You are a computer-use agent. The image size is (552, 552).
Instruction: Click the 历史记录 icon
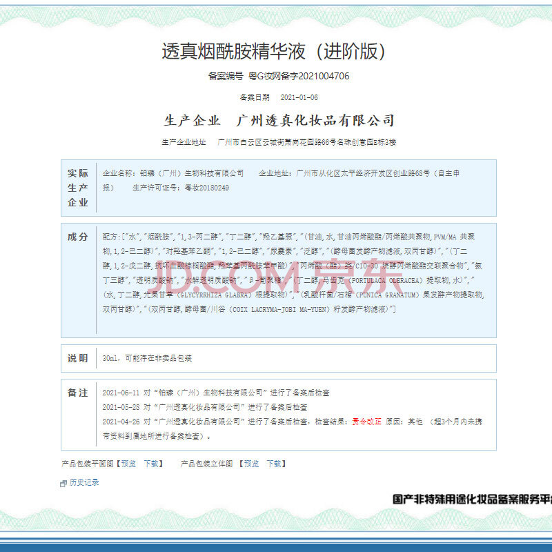click(x=63, y=483)
